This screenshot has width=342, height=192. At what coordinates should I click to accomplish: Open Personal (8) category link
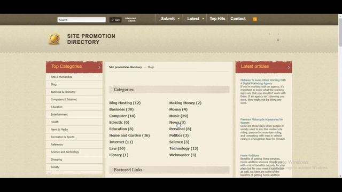(180, 129)
